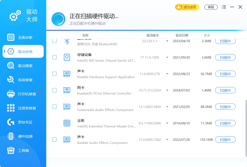Expand version dropdown for 12.1.6003.5849

point(167,107)
